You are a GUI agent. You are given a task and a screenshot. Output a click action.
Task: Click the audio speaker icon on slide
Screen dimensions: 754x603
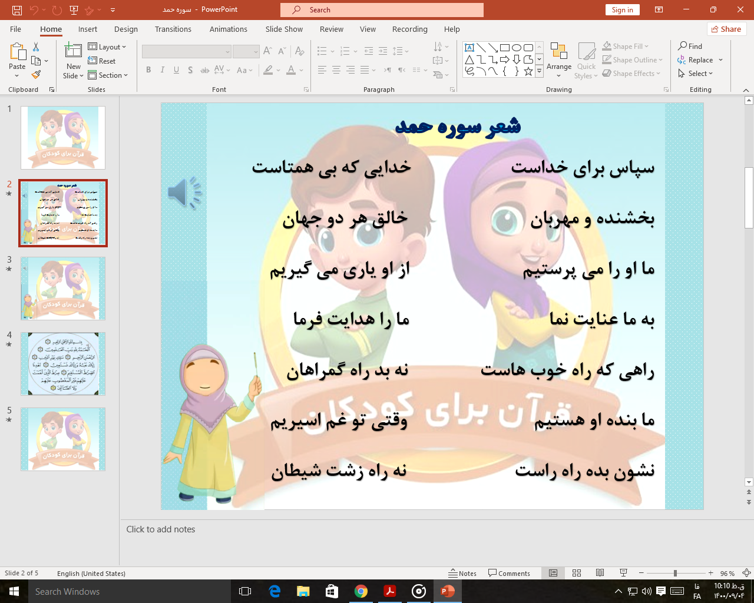tap(184, 193)
